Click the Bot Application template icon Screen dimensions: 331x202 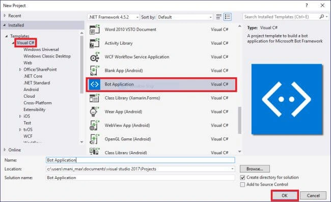pyautogui.click(x=94, y=84)
